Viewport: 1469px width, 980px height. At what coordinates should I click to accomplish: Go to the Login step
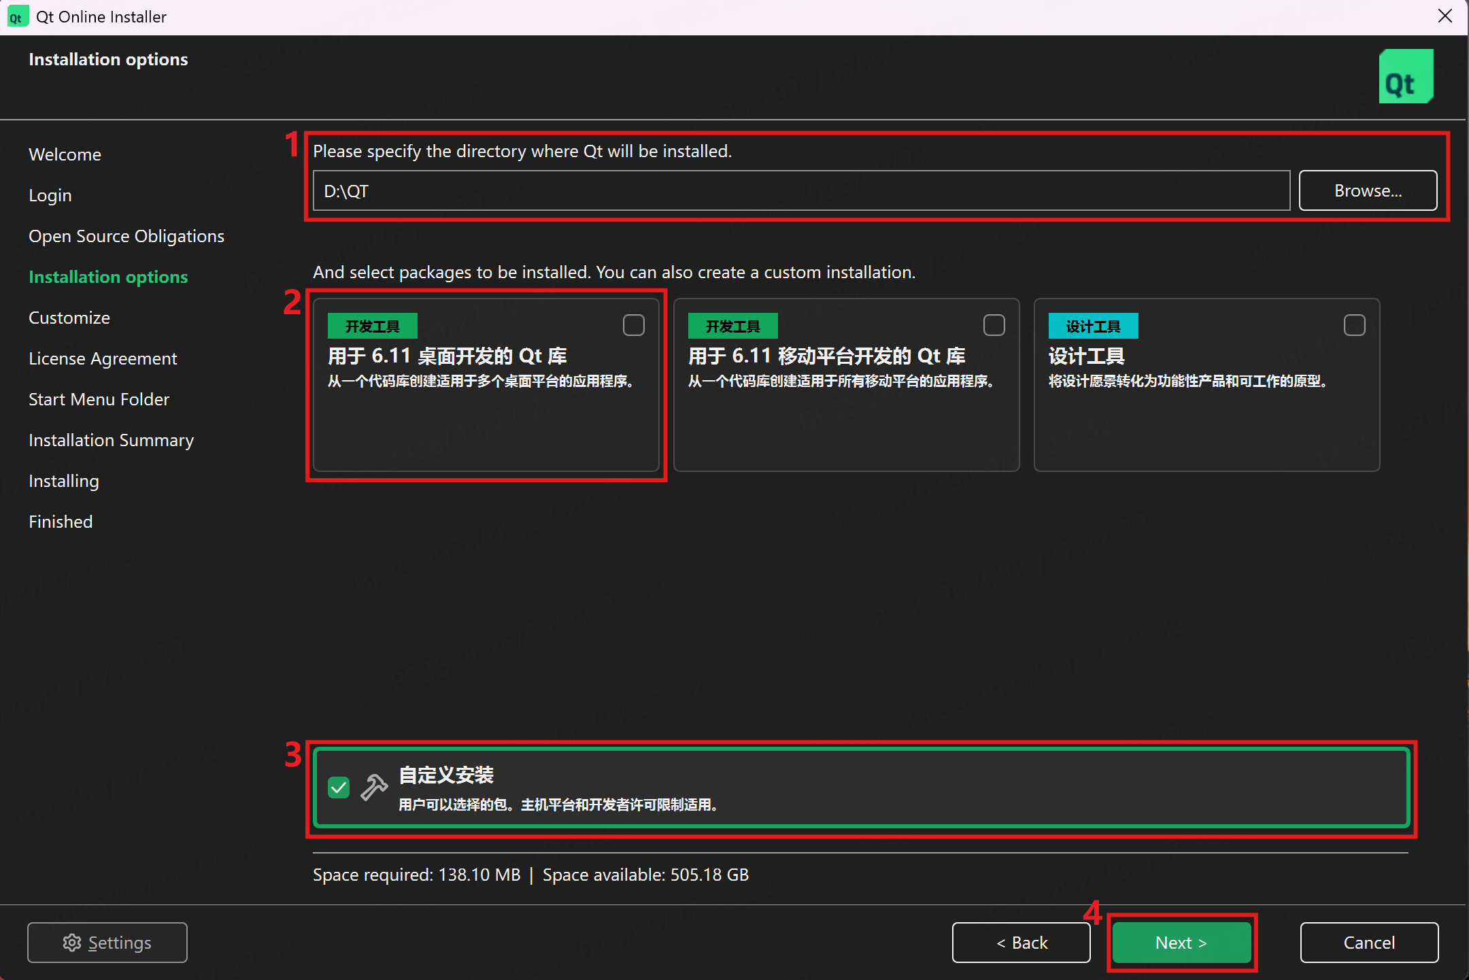click(x=50, y=195)
